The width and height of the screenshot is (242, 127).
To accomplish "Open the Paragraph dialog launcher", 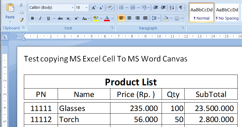I will point(183,28).
